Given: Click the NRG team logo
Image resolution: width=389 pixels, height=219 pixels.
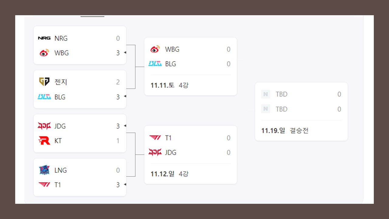Looking at the screenshot, I should [x=44, y=38].
